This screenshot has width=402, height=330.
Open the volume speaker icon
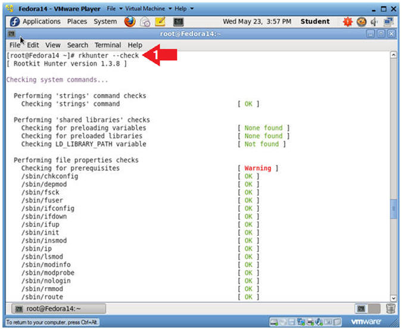(375, 22)
